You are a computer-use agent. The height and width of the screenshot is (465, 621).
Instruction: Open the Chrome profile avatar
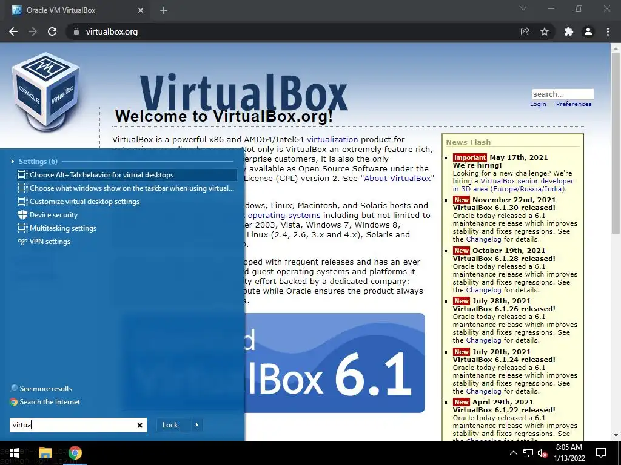(x=588, y=31)
